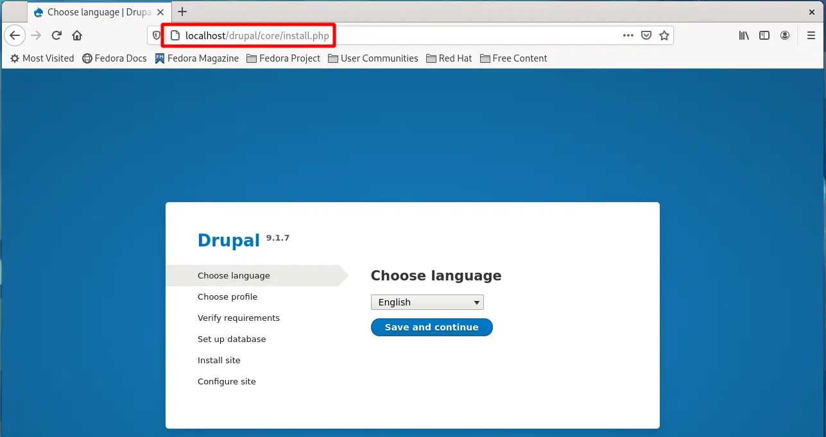Image resolution: width=826 pixels, height=437 pixels.
Task: Open Most Visited bookmarks
Action: coord(42,58)
